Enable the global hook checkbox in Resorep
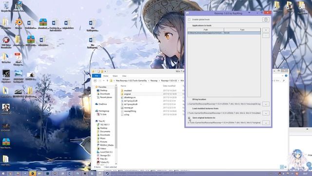The image size is (312, 176). coord(189,20)
